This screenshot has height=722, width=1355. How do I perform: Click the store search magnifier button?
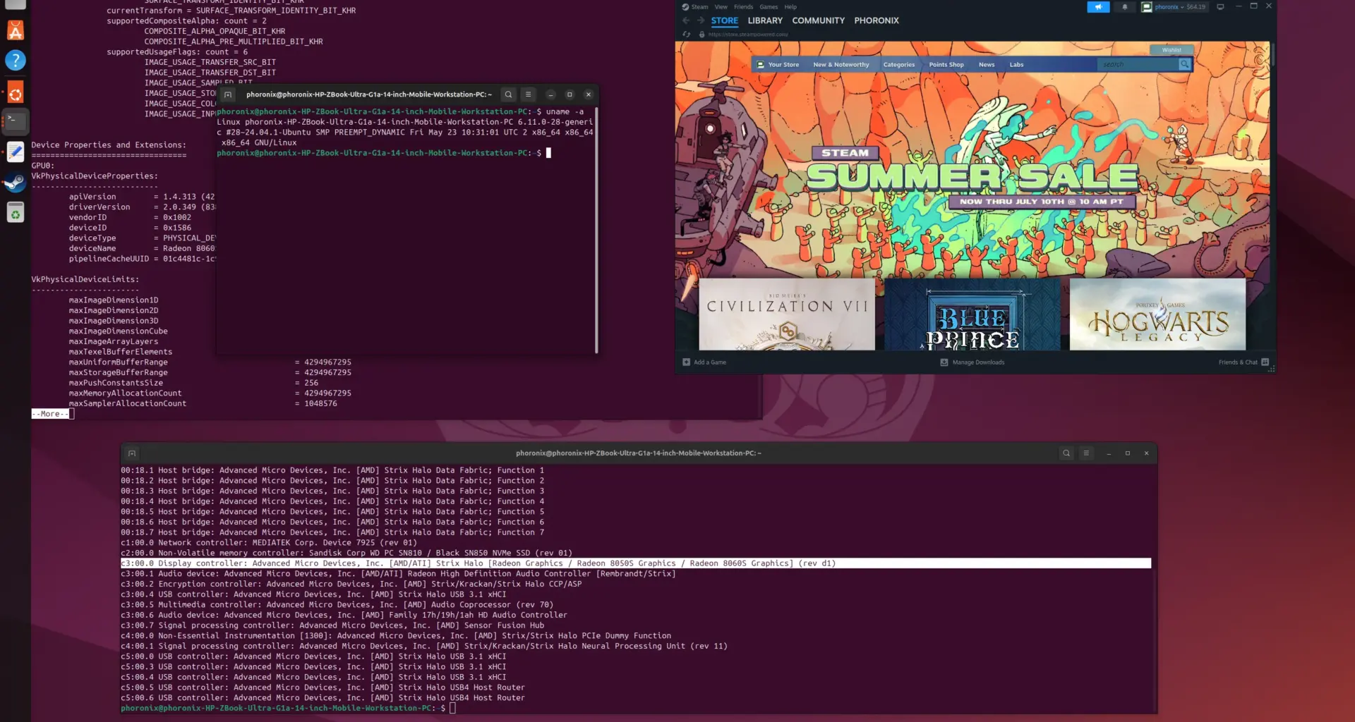1185,64
